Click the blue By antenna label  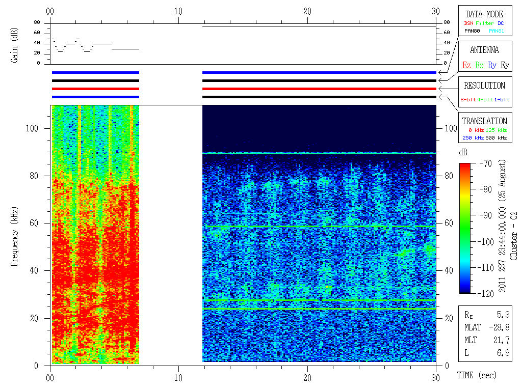point(492,65)
